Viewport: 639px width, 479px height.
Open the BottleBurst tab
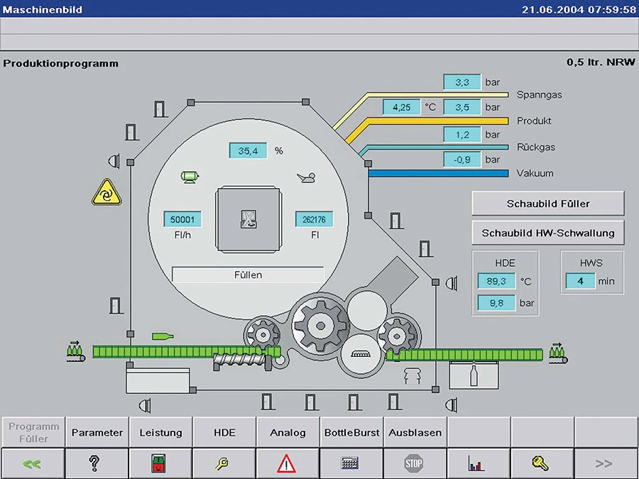(x=351, y=431)
